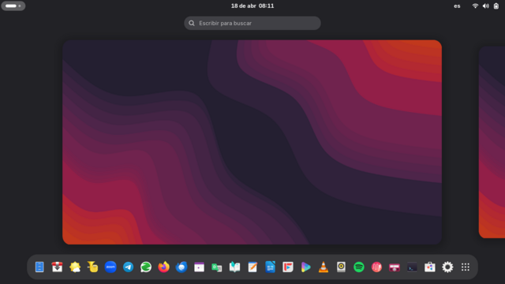
Task: Open the Terminal from dock
Action: pos(412,267)
